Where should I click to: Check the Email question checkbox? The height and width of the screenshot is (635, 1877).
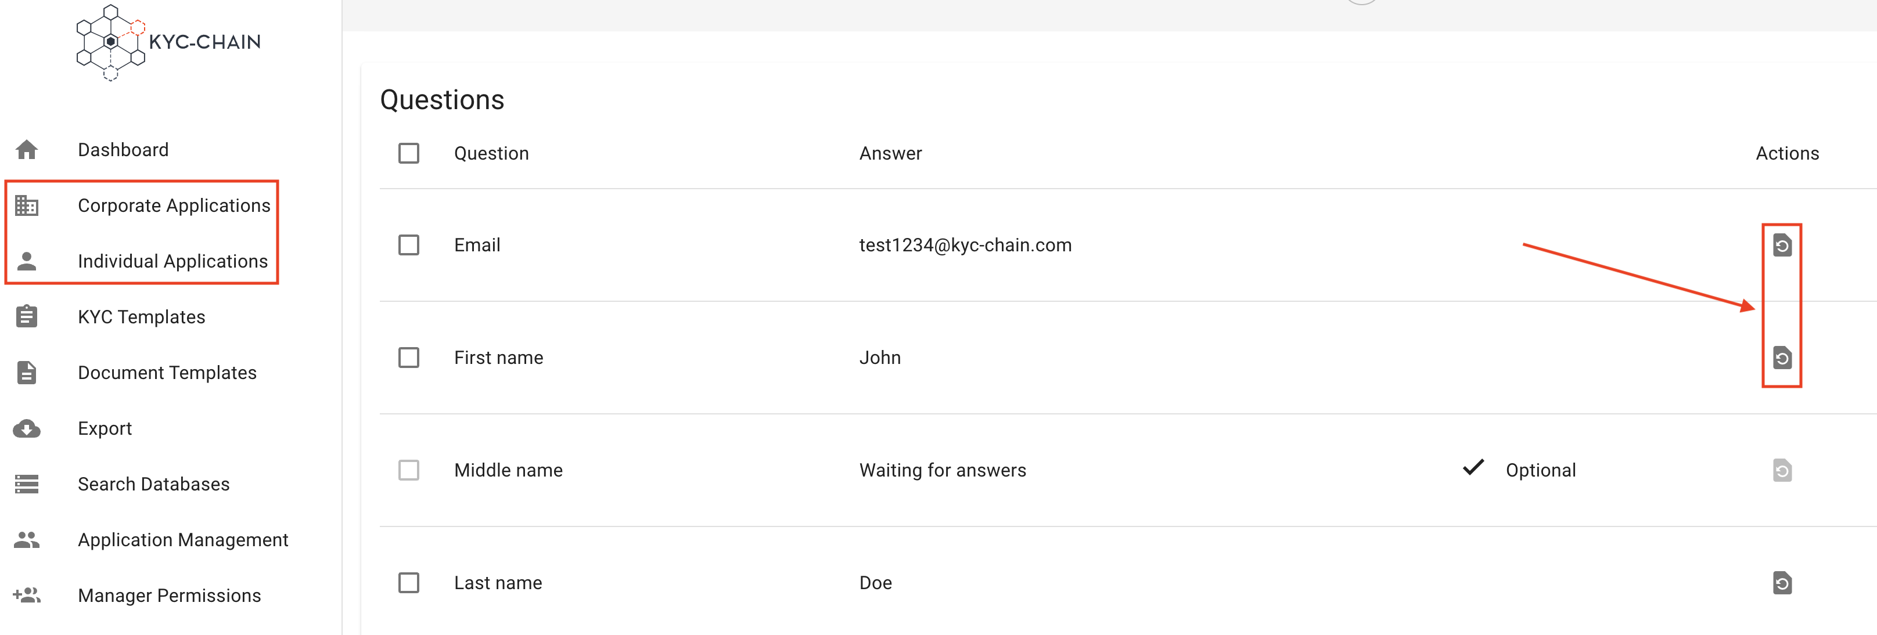[409, 245]
